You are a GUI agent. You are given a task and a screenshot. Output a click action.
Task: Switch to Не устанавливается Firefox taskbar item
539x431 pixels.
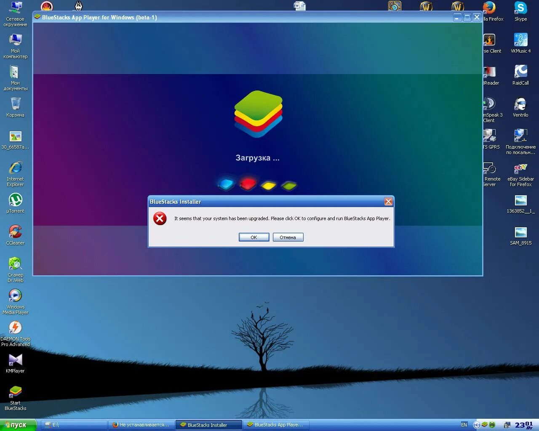tap(141, 425)
